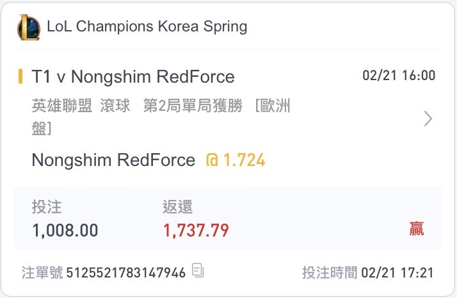This screenshot has height=298, width=457.
Task: Select bet number 5125521783147946
Action: pos(126,273)
